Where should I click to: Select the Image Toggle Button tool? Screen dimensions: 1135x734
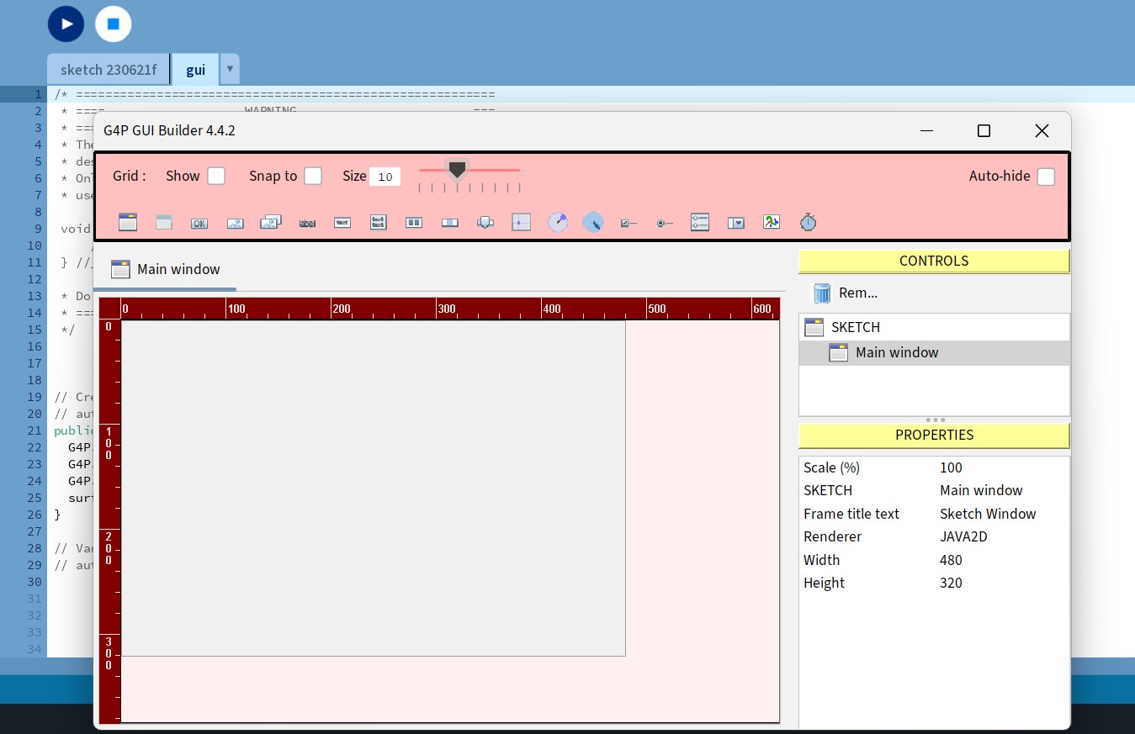(271, 222)
